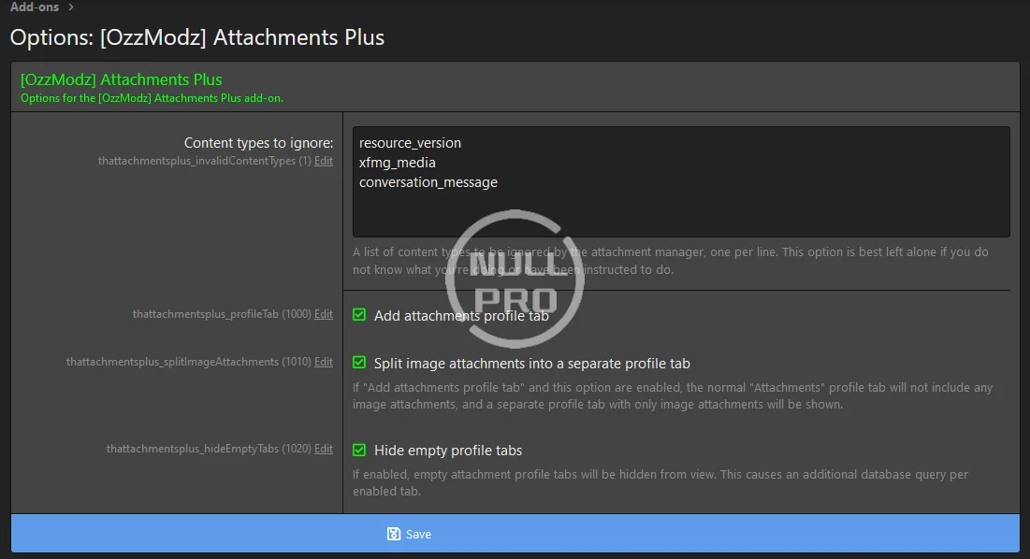
Task: Place cursor on xfmg_media line
Action: (x=398, y=163)
